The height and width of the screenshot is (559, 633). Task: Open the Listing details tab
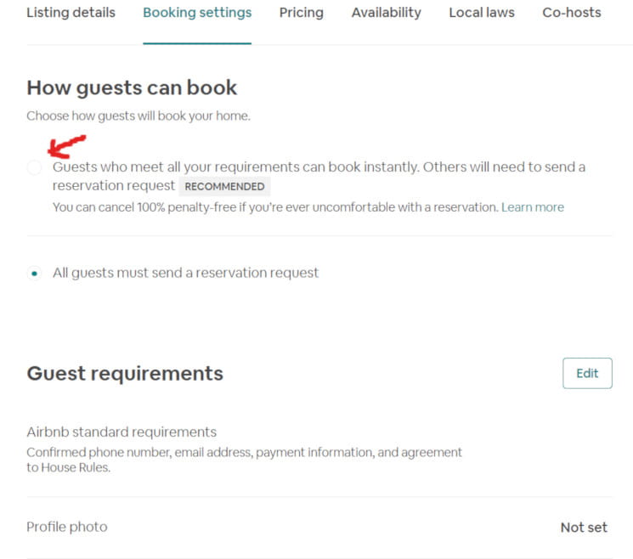point(71,13)
